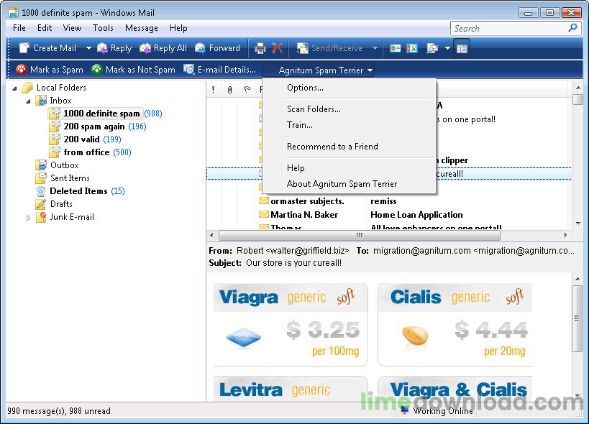The height and width of the screenshot is (424, 589).
Task: Open the File menu
Action: click(19, 28)
